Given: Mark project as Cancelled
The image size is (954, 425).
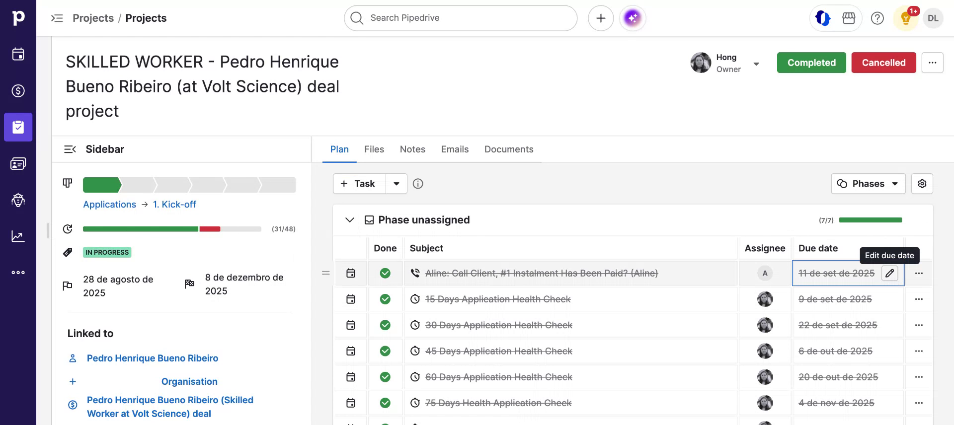Looking at the screenshot, I should coord(883,63).
